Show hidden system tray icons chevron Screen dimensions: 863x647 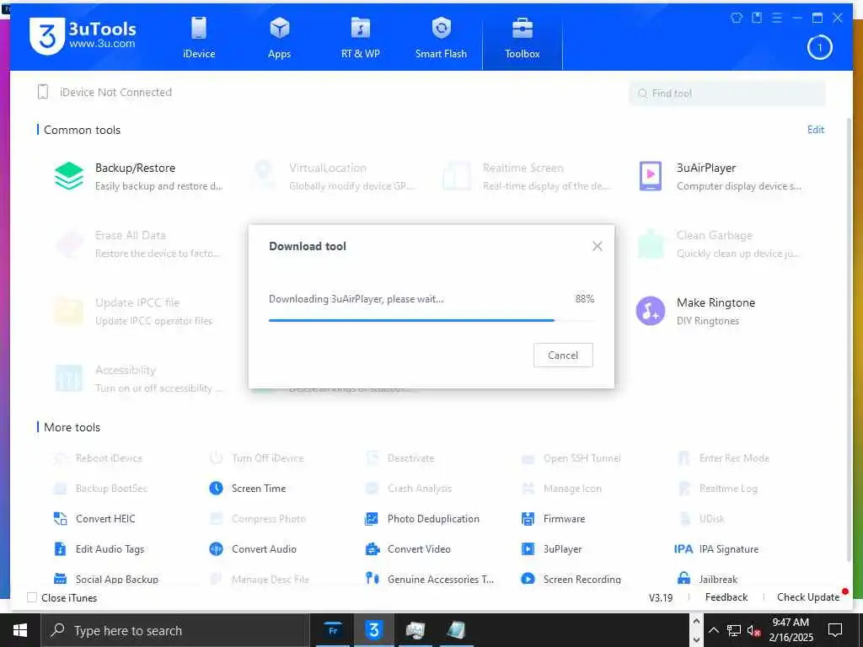click(x=713, y=630)
